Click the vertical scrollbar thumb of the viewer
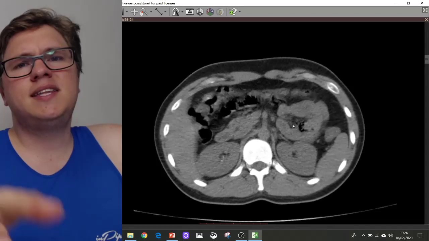The width and height of the screenshot is (429, 241). click(426, 60)
